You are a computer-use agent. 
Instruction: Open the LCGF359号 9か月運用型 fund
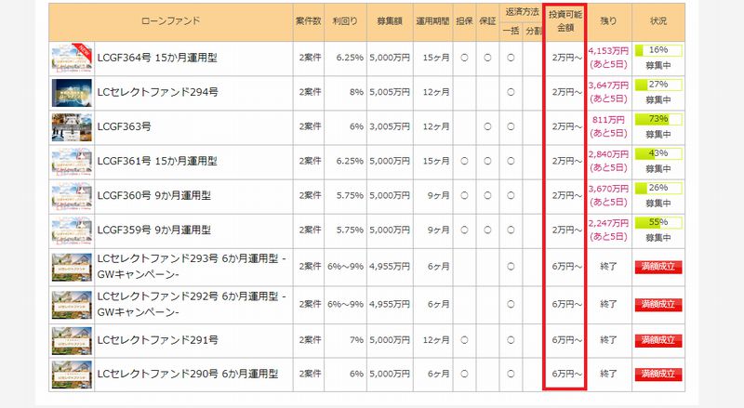(x=154, y=230)
